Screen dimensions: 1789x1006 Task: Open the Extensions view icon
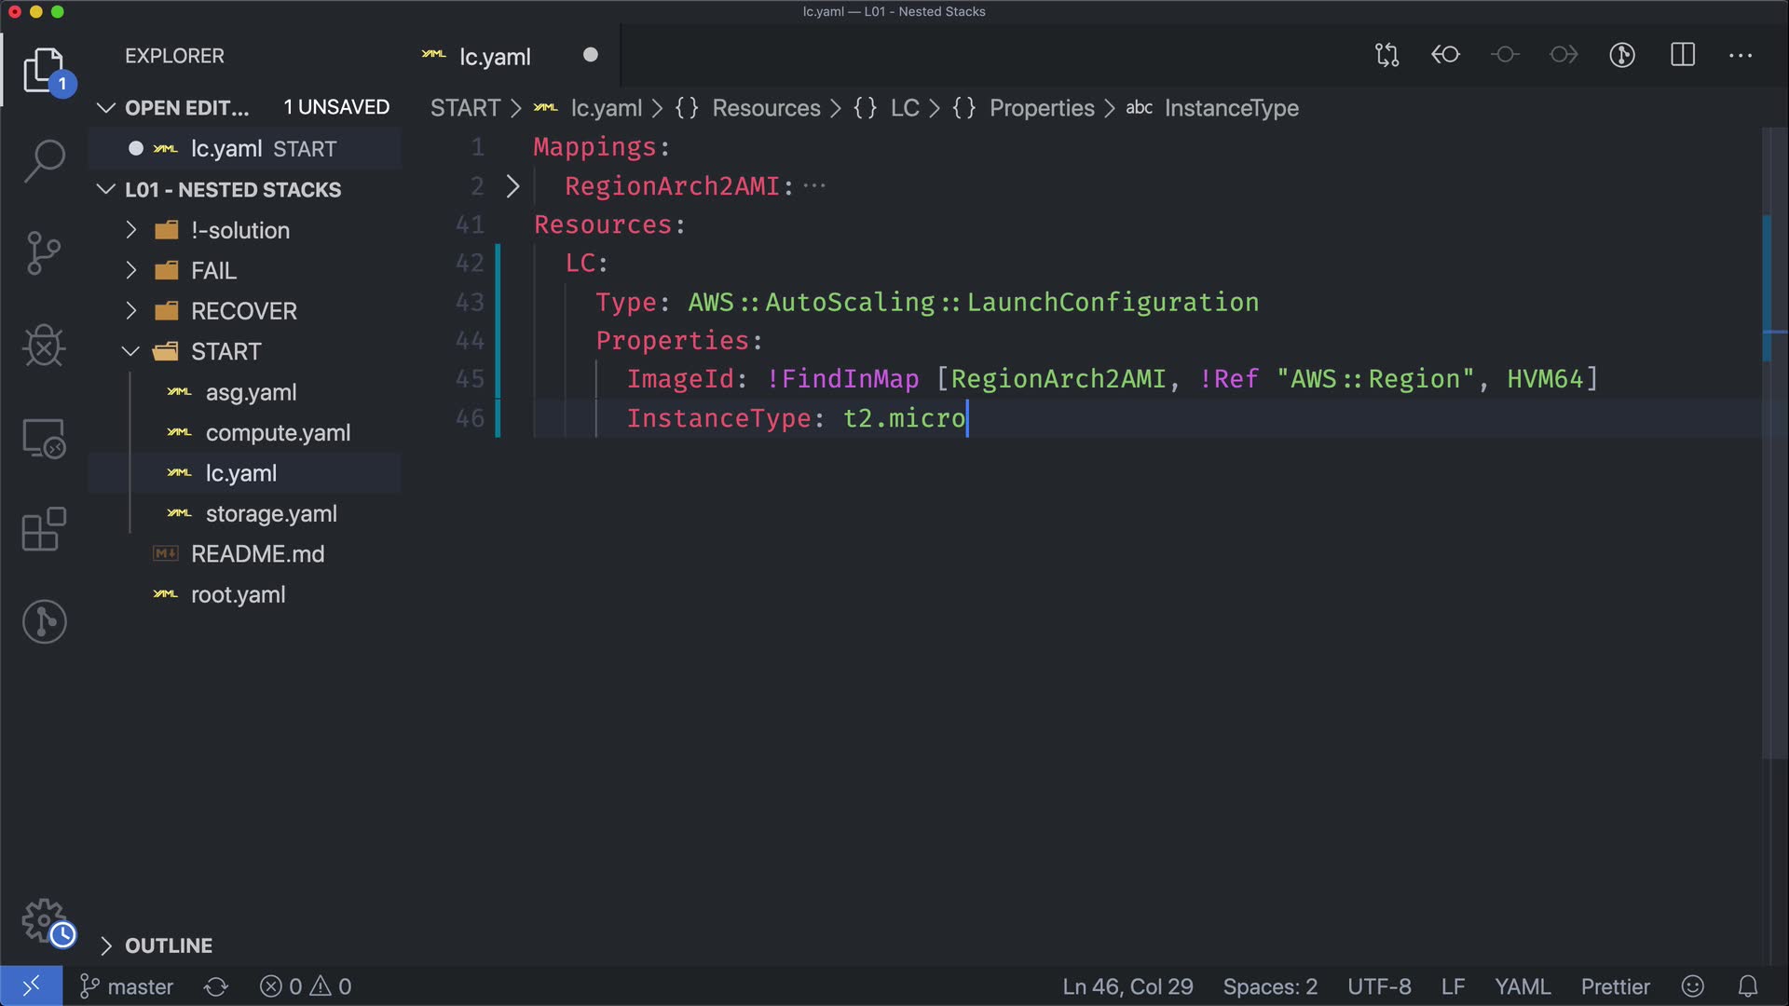[44, 529]
